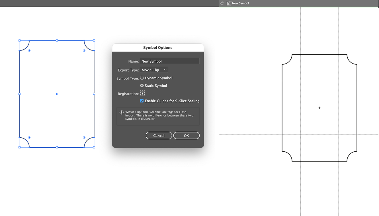Select the top-left live corner widget on artwork

[x=29, y=50]
